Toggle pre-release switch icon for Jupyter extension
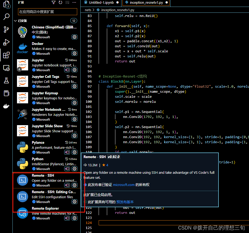The image size is (249, 233). [67, 70]
